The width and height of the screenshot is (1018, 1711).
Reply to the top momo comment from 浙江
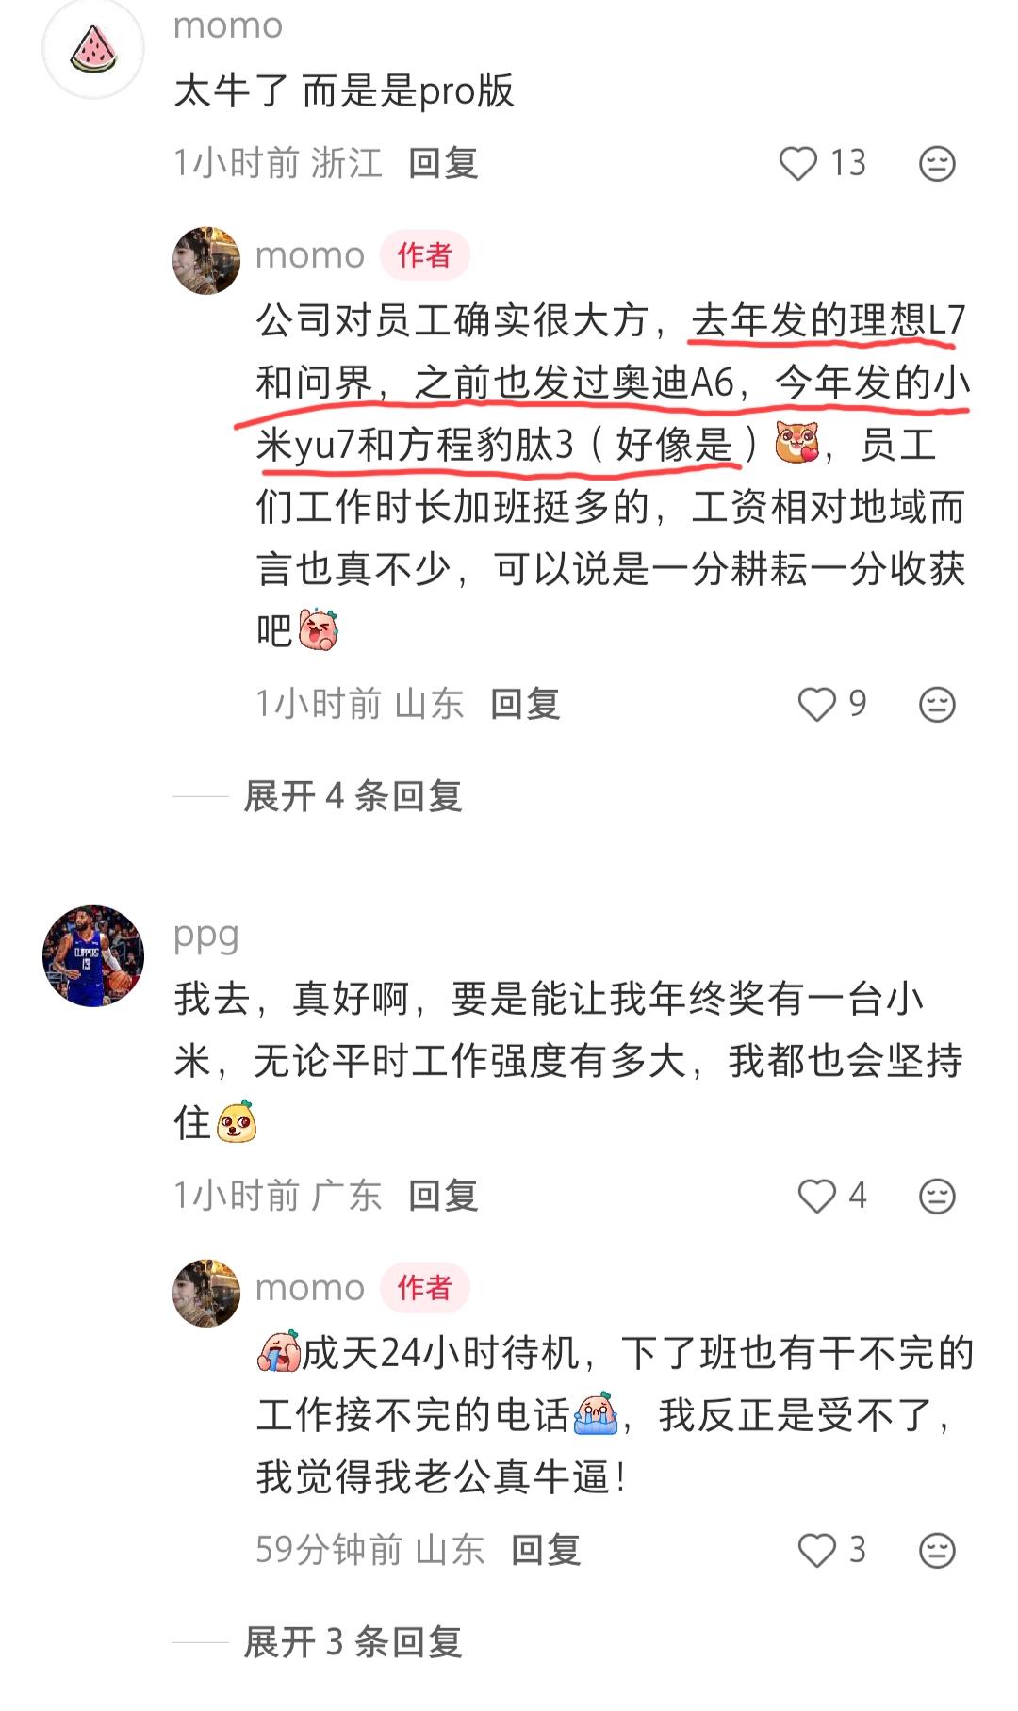click(443, 164)
